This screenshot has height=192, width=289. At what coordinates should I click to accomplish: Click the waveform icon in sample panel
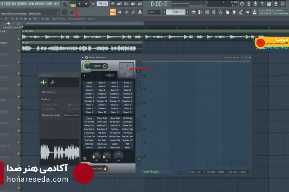click(x=43, y=82)
